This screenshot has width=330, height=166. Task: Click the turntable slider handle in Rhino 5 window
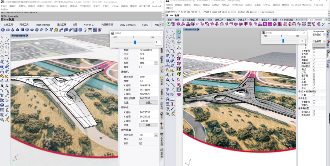tap(283, 41)
